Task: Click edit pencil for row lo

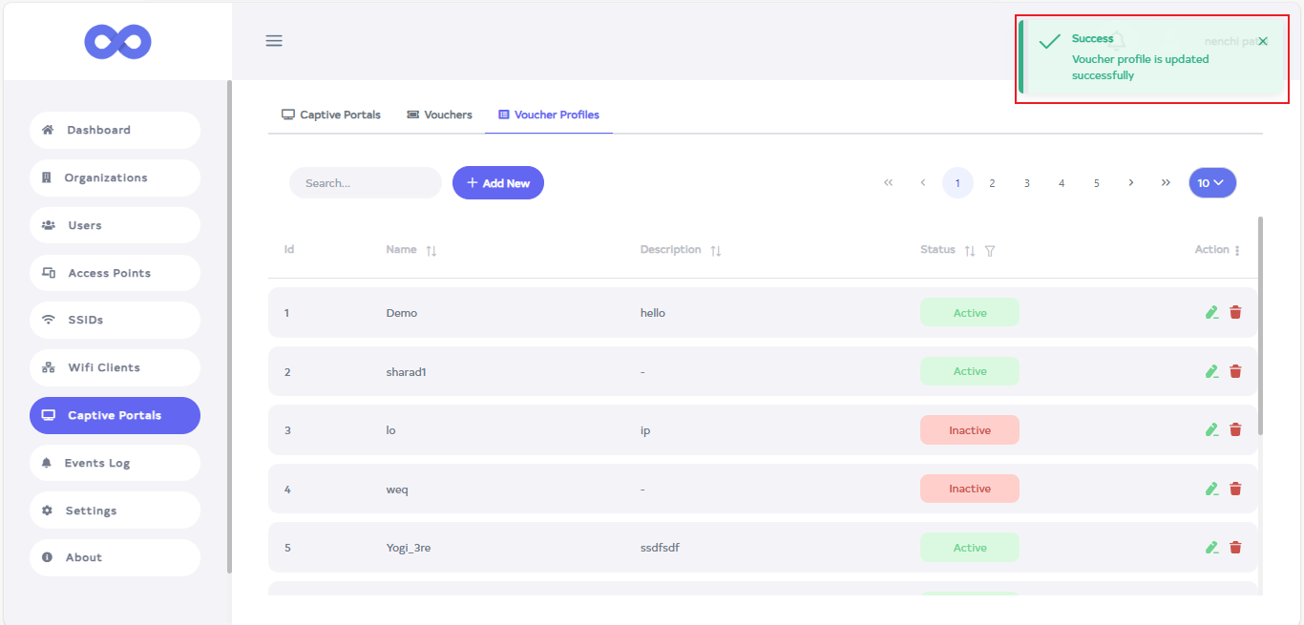Action: point(1211,430)
